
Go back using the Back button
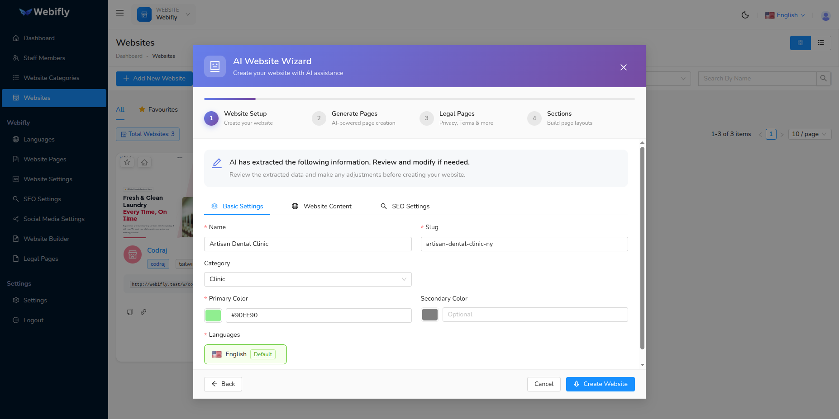[x=223, y=384]
